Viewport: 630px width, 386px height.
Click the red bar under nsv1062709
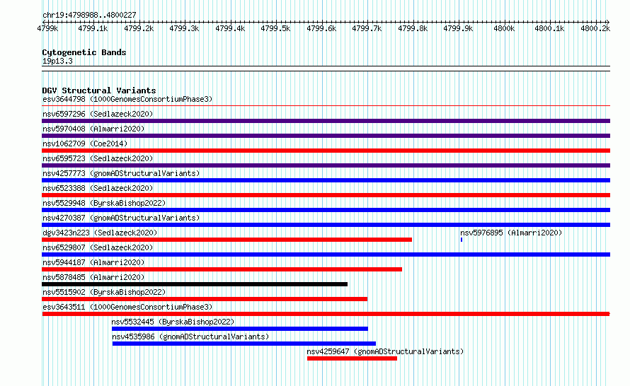[326, 151]
